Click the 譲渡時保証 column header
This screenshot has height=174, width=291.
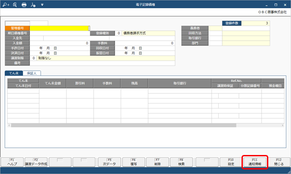coord(225,86)
